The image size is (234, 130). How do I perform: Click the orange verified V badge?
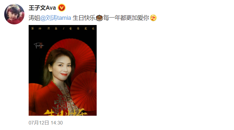click(x=62, y=7)
